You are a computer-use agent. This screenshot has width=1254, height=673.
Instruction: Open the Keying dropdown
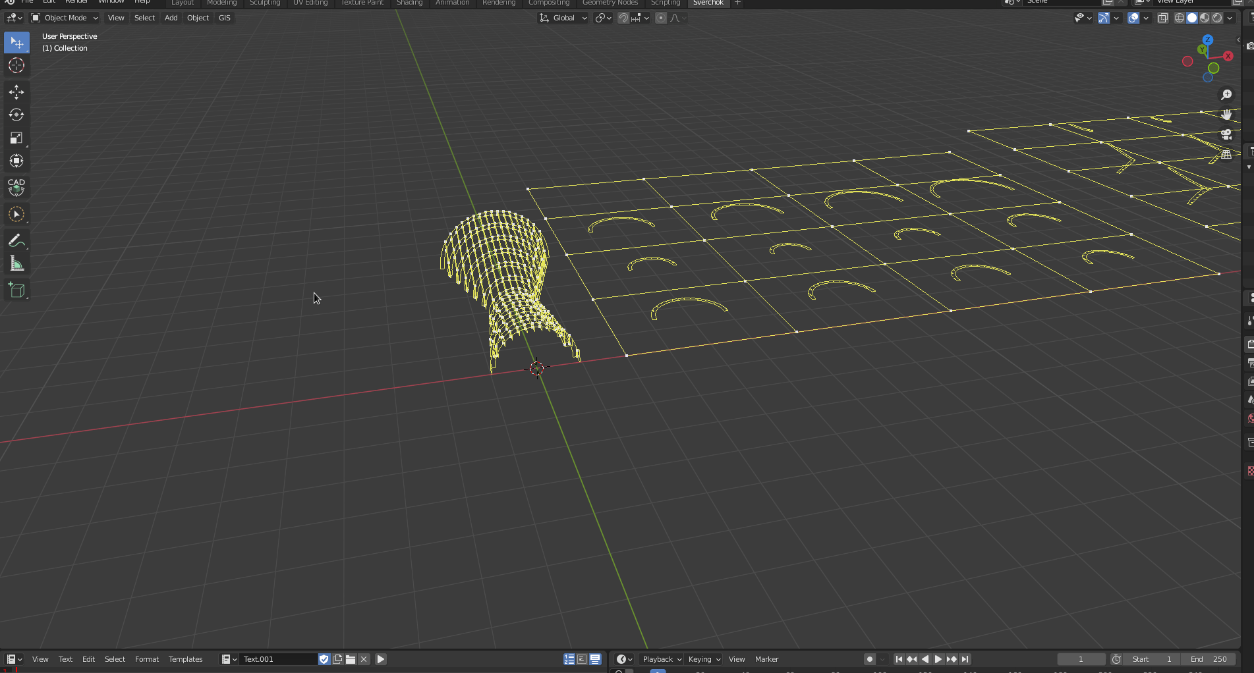(x=704, y=659)
